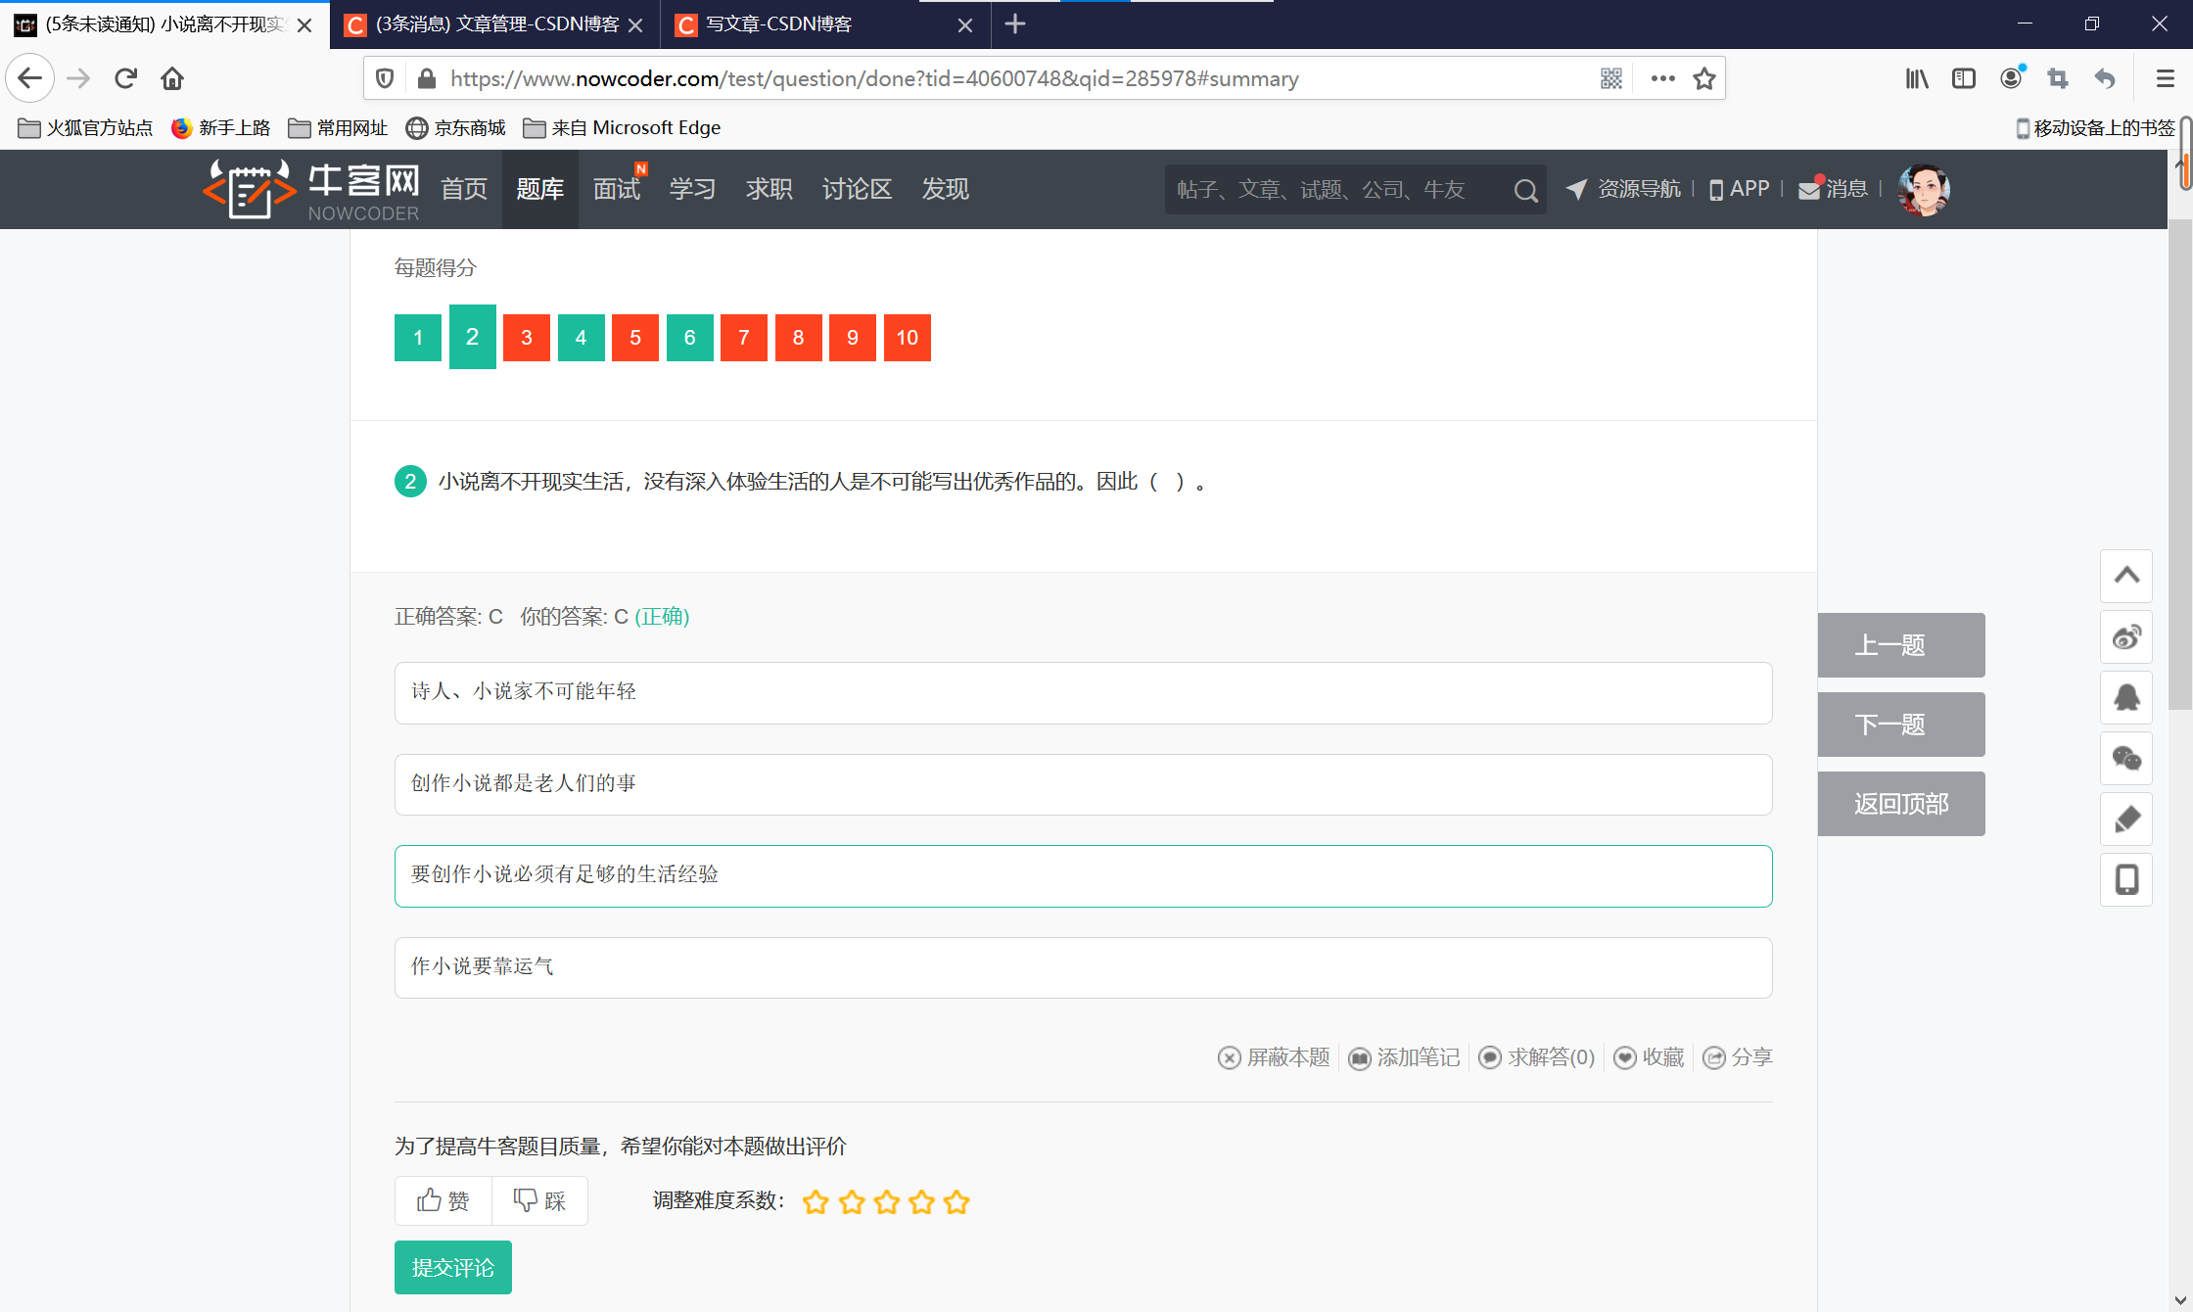Open 移动设备上的书签 folder
The image size is (2193, 1312).
tap(2095, 128)
